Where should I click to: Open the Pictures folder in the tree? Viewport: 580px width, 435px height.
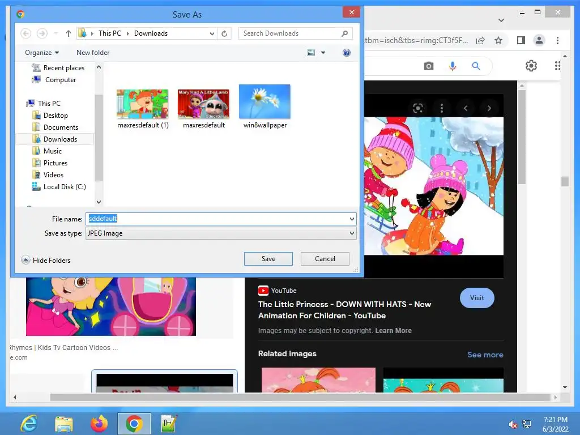click(50, 163)
